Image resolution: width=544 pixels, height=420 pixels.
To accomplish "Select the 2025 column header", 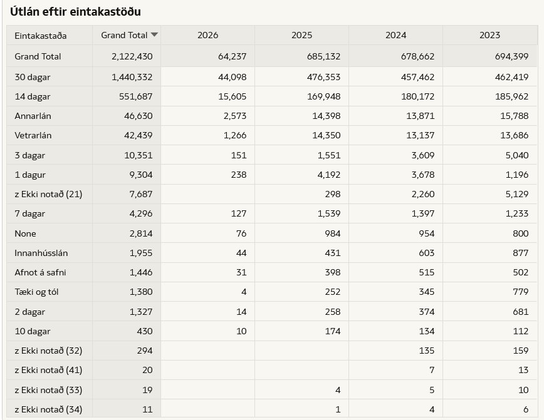I will [301, 35].
